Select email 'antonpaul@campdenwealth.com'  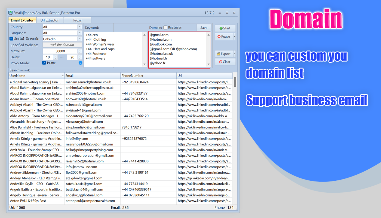click(90, 201)
